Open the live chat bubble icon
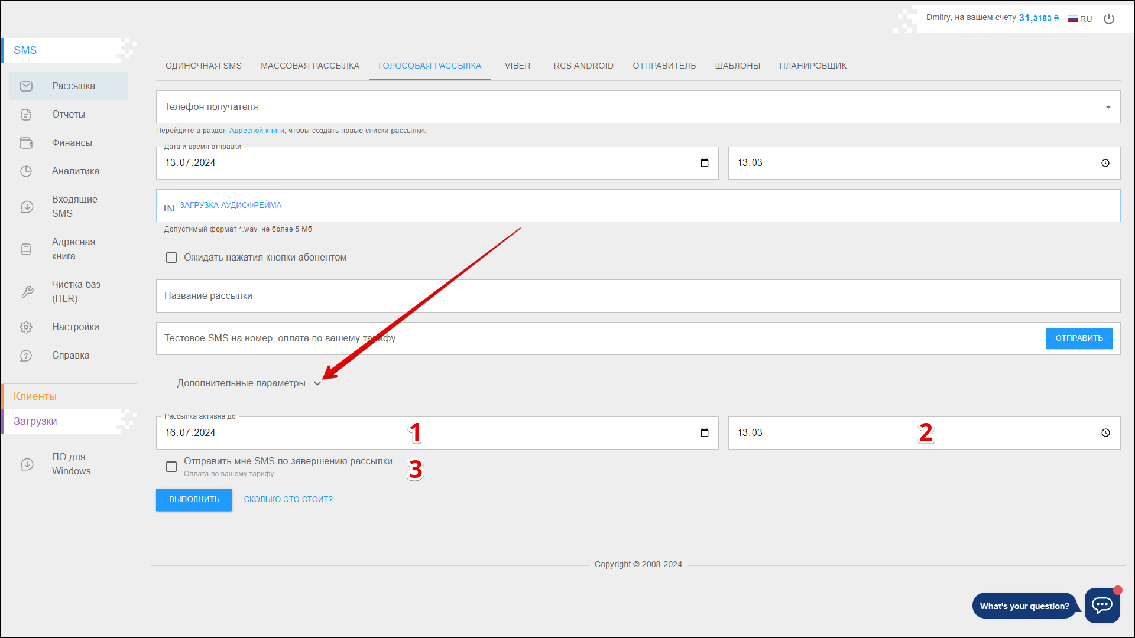Viewport: 1135px width, 638px height. 1102,605
